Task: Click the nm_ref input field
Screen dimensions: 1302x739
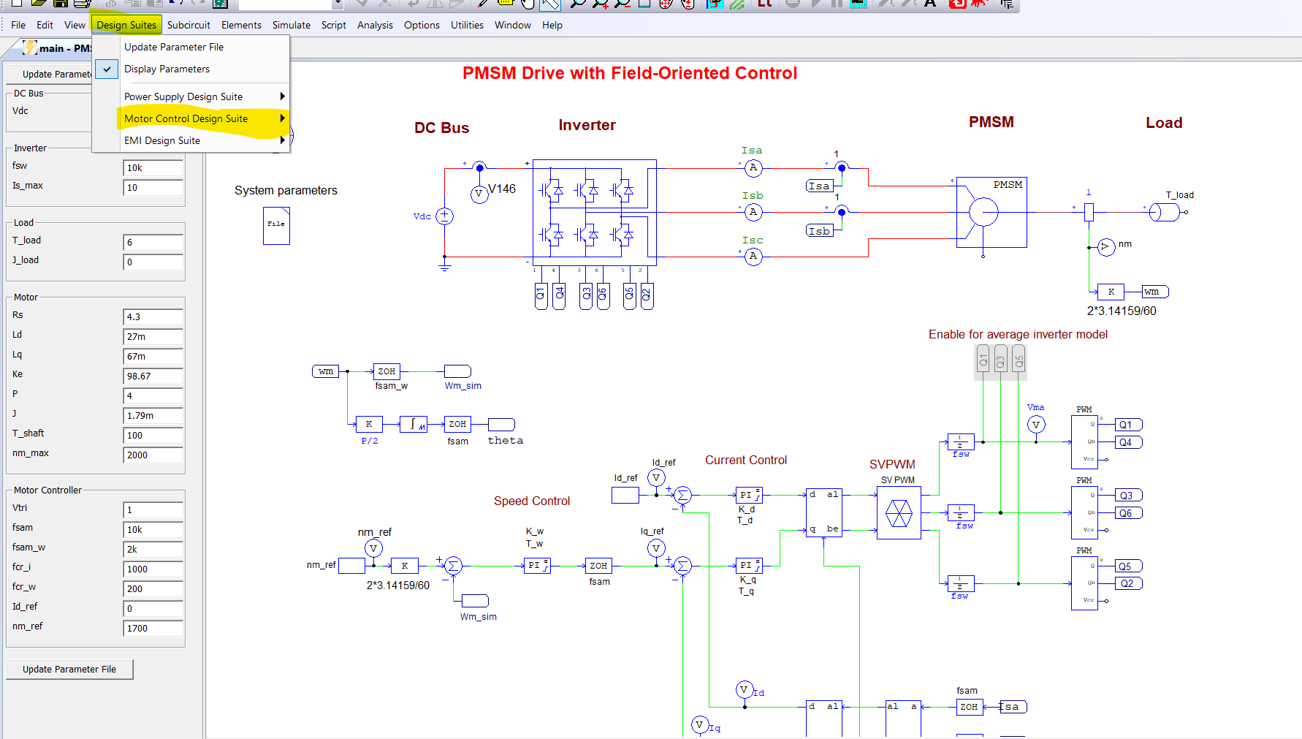Action: coord(153,628)
